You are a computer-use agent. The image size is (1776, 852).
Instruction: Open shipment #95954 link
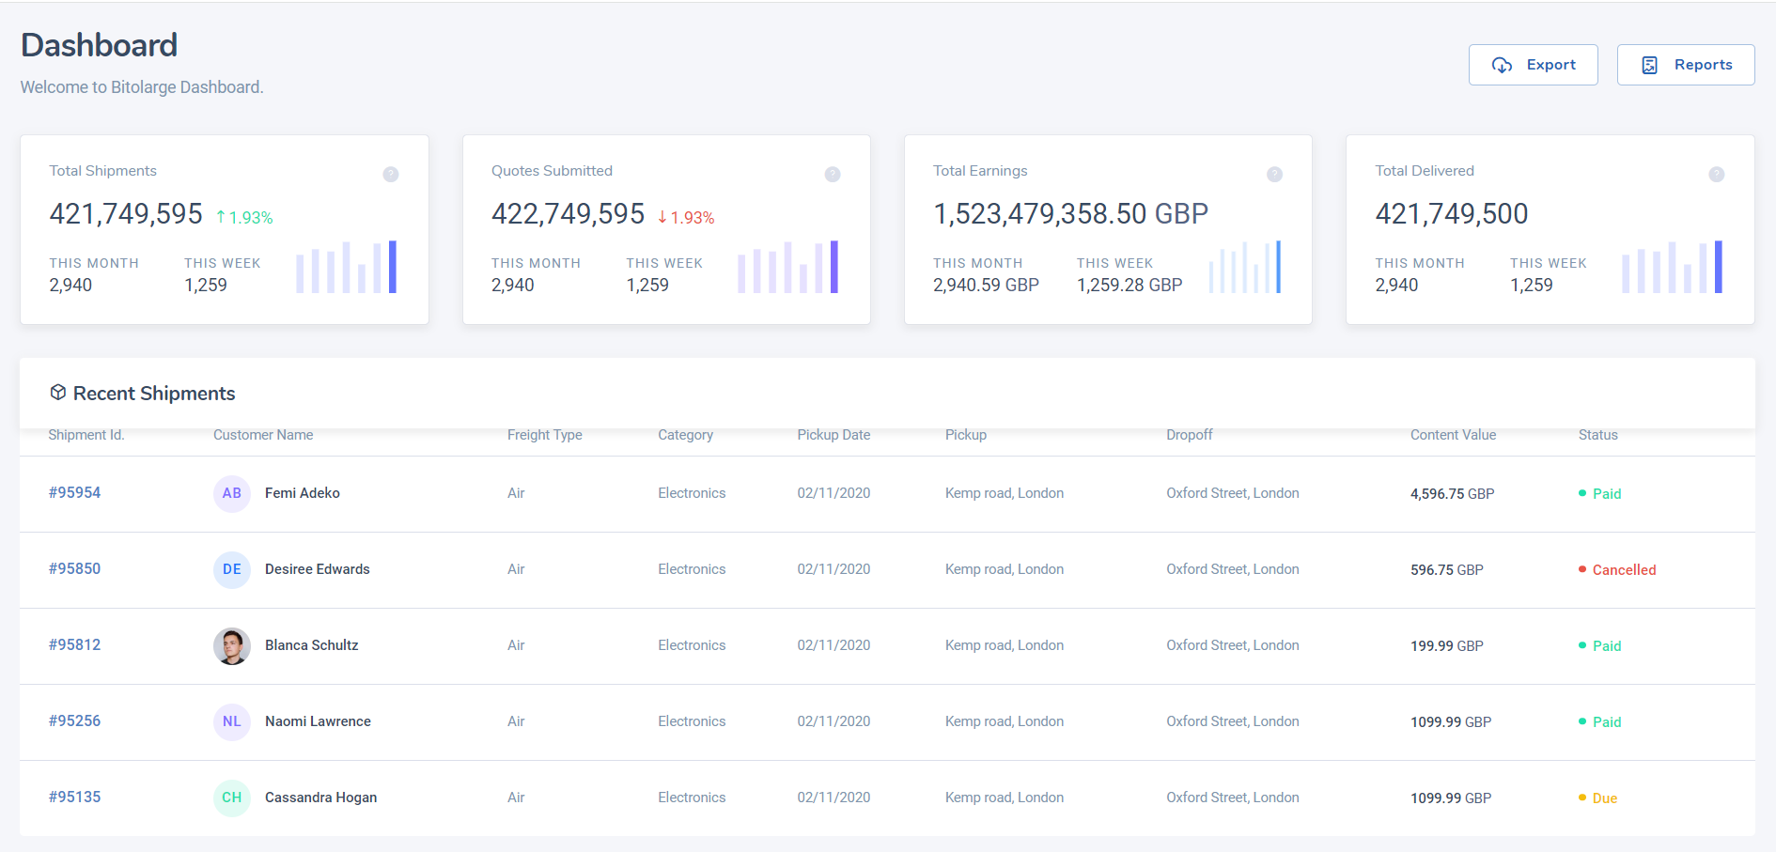74,493
